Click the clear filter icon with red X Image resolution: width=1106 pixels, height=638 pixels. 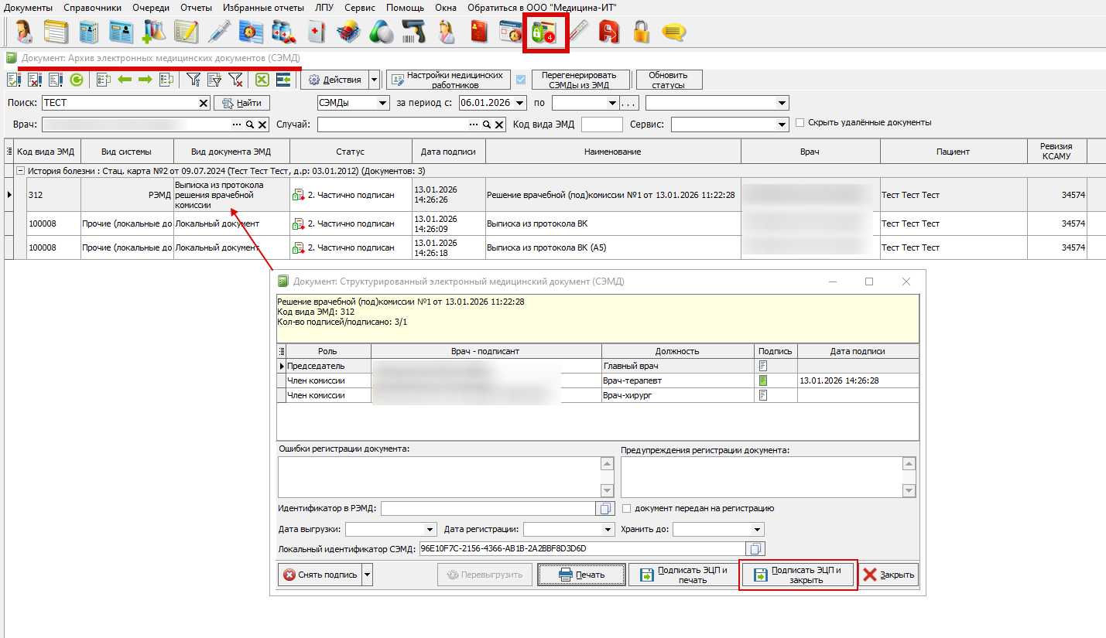point(235,80)
